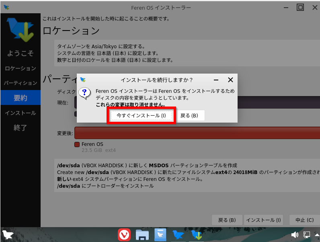
Task: Maximize the Feren OS インストーラー window
Action: pos(300,8)
